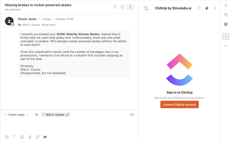The width and height of the screenshot is (231, 142).
Task: Click the Assign link beside Chuck Jones
Action: [46, 19]
